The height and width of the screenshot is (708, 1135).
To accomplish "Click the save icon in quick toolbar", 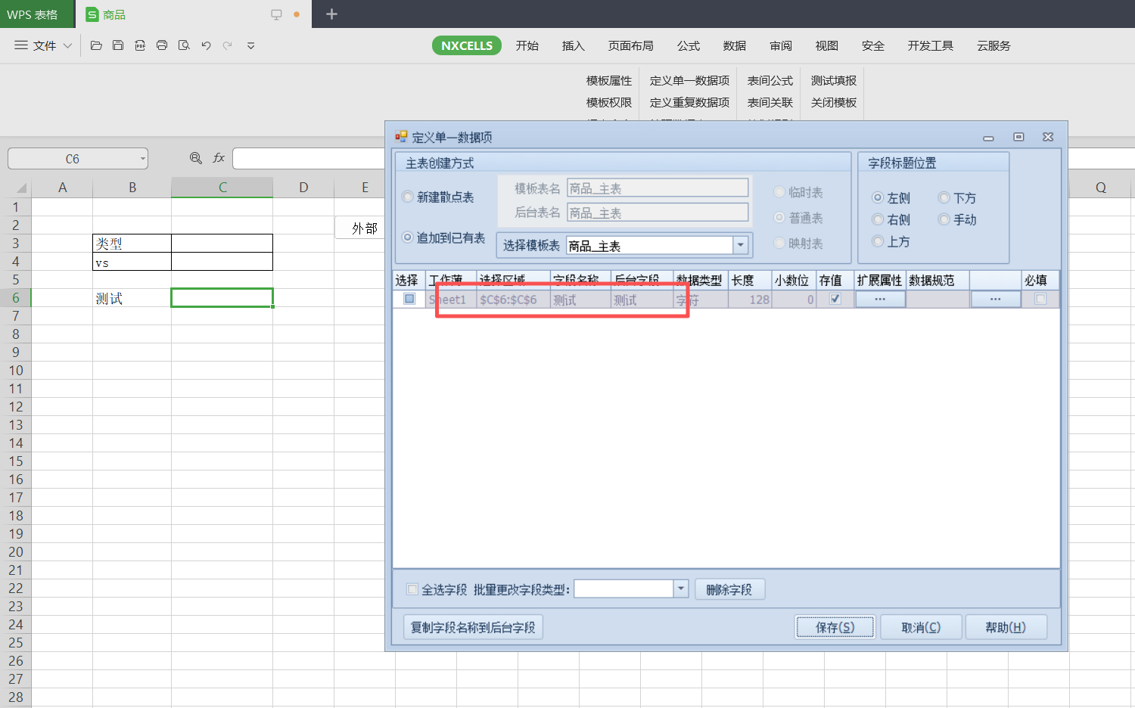I will click(118, 45).
